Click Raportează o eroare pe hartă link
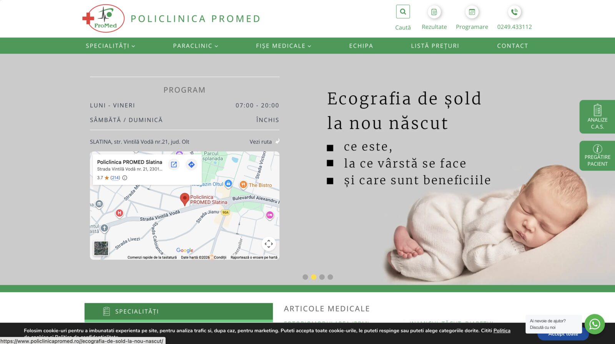Viewport: 615px width, 344px height. pos(254,257)
